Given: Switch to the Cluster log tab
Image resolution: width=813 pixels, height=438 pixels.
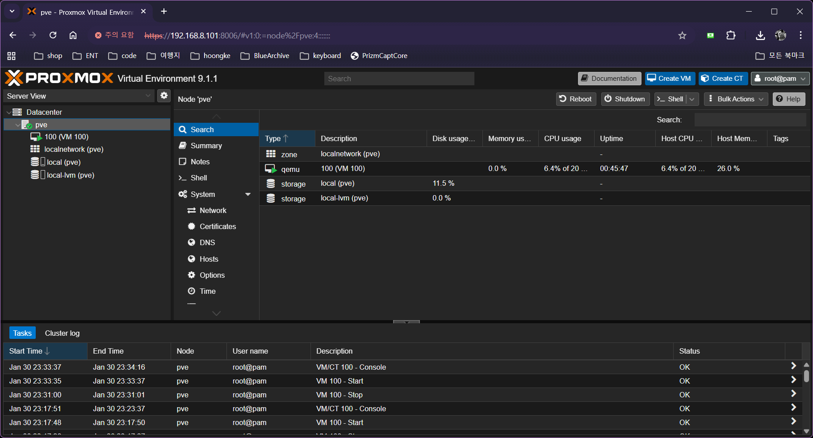Looking at the screenshot, I should (62, 333).
